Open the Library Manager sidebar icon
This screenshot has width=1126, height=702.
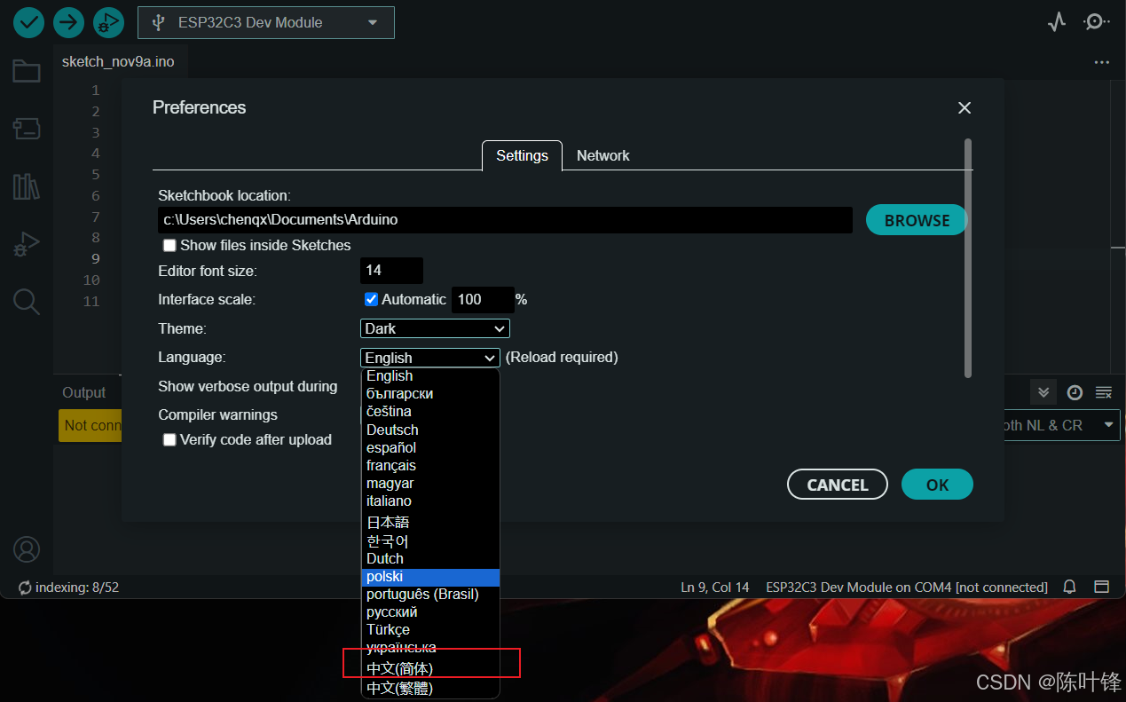(27, 186)
